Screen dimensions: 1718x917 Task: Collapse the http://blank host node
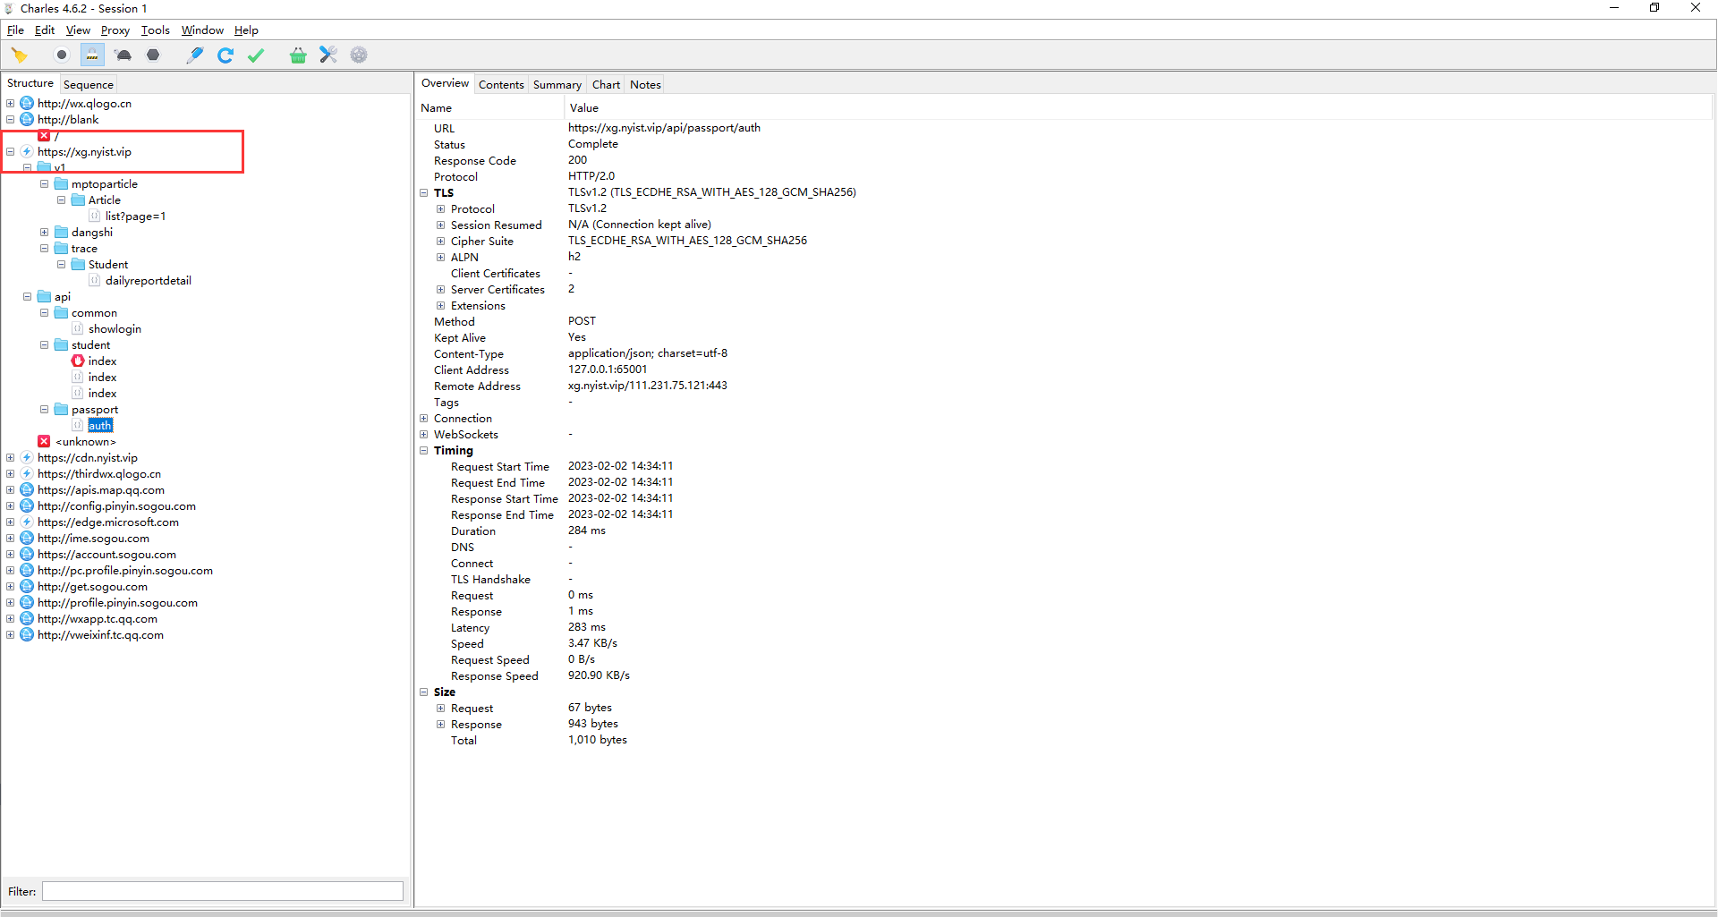click(x=11, y=120)
